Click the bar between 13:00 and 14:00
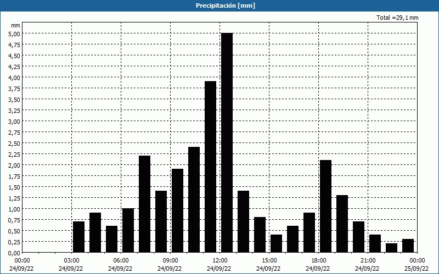This screenshot has width=439, height=274. [x=243, y=222]
